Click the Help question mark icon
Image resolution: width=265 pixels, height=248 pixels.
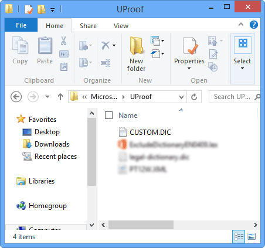[254, 25]
